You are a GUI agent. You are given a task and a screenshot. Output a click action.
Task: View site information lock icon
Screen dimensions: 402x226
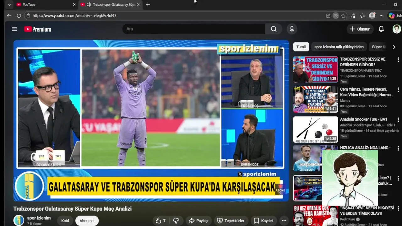pyautogui.click(x=28, y=15)
